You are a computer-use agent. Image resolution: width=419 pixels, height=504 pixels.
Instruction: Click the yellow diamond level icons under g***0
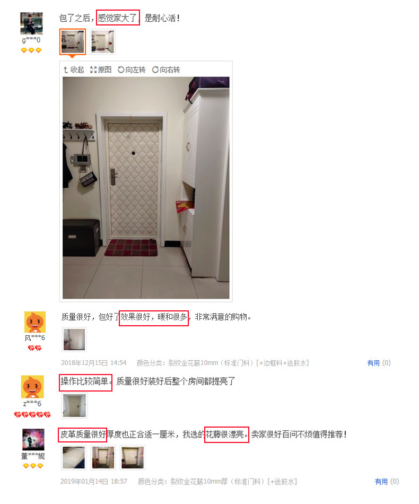(x=31, y=50)
